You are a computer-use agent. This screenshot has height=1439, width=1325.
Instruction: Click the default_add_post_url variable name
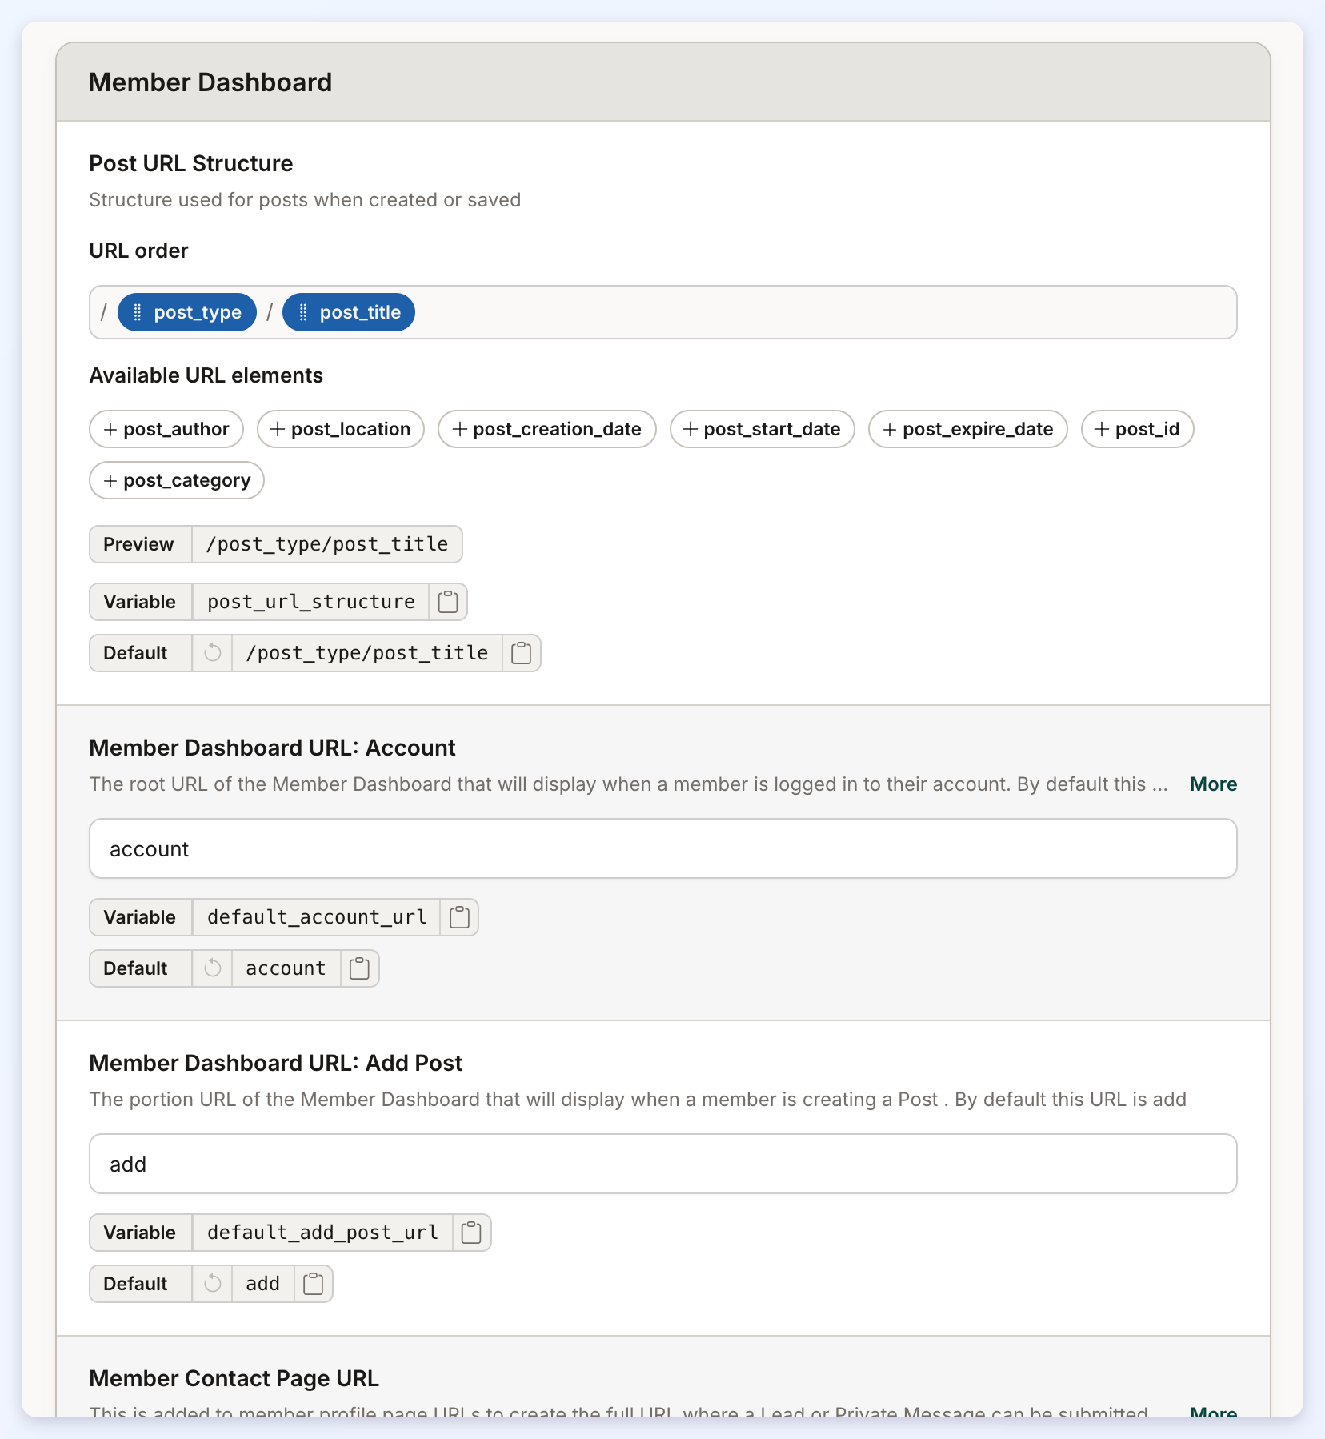click(x=323, y=1233)
